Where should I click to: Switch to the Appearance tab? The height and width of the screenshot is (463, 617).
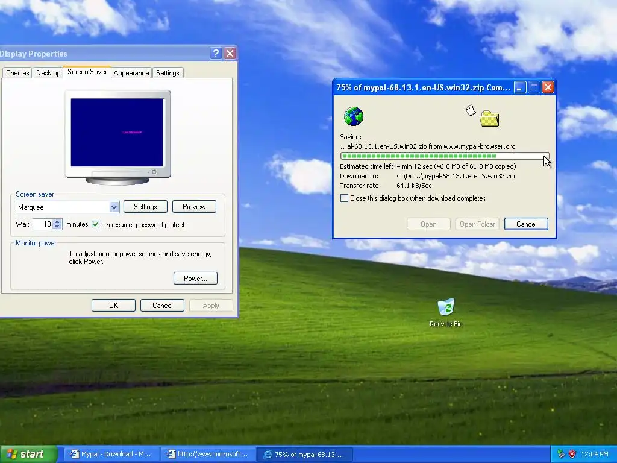(131, 73)
